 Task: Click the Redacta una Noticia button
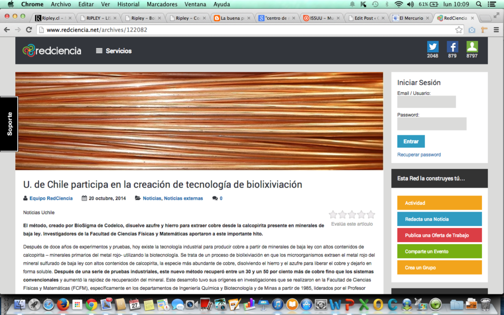tap(439, 219)
